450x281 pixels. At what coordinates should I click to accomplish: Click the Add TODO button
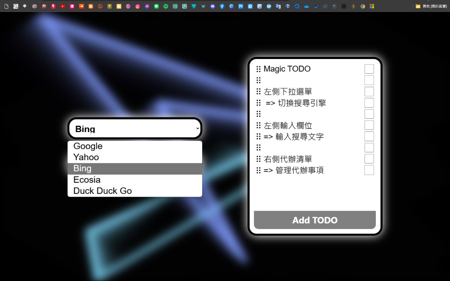[x=315, y=220]
